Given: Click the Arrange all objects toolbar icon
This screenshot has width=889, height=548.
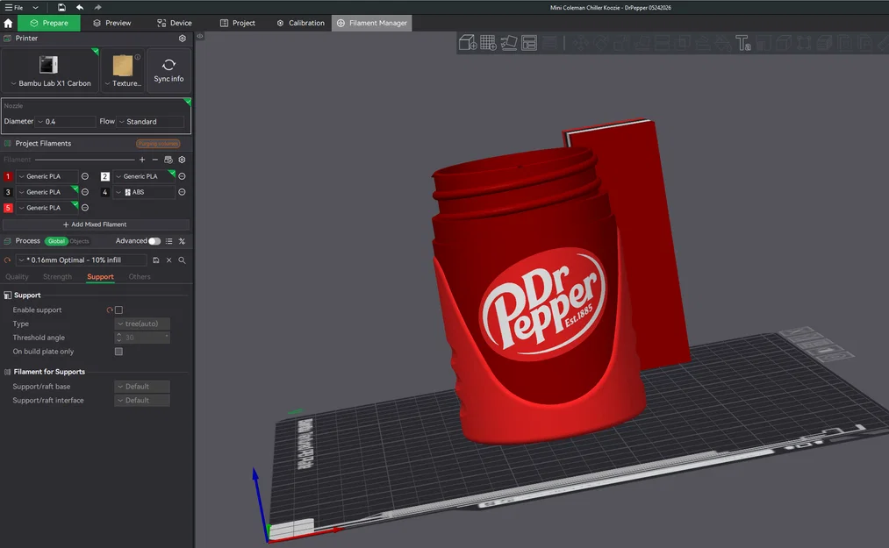Looking at the screenshot, I should pos(529,42).
